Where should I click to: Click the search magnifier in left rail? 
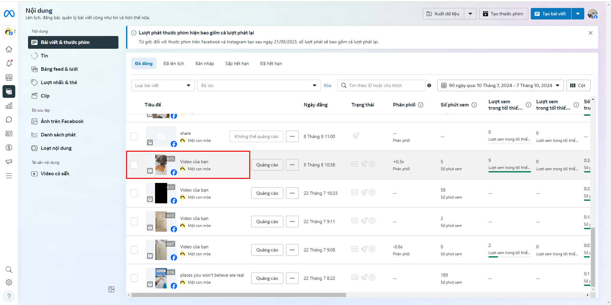(x=9, y=270)
